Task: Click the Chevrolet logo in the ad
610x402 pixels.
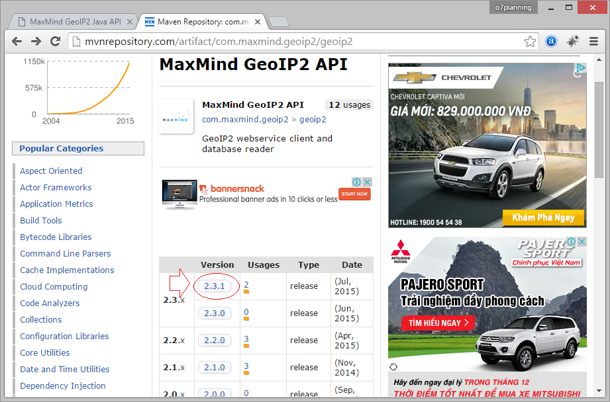Action: click(x=415, y=77)
